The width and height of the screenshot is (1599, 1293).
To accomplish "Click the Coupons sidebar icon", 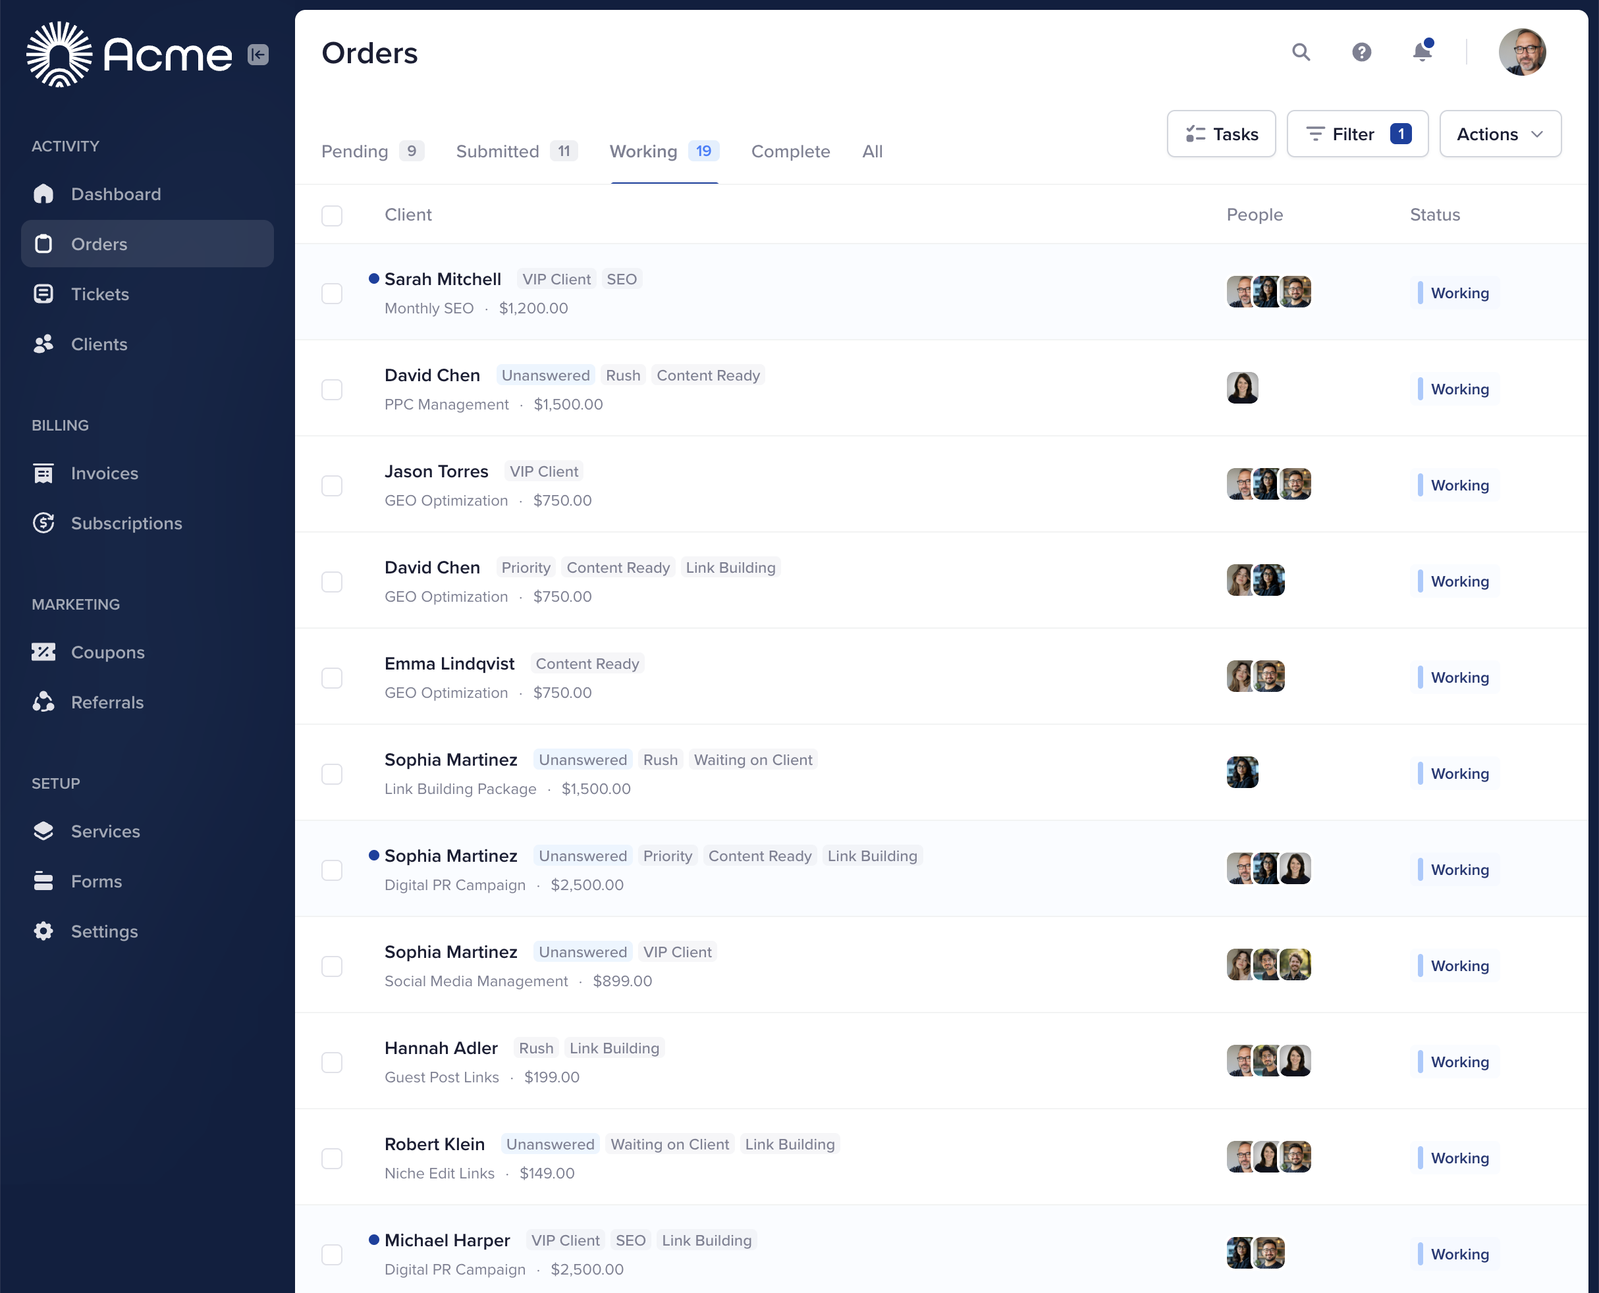I will pos(43,652).
